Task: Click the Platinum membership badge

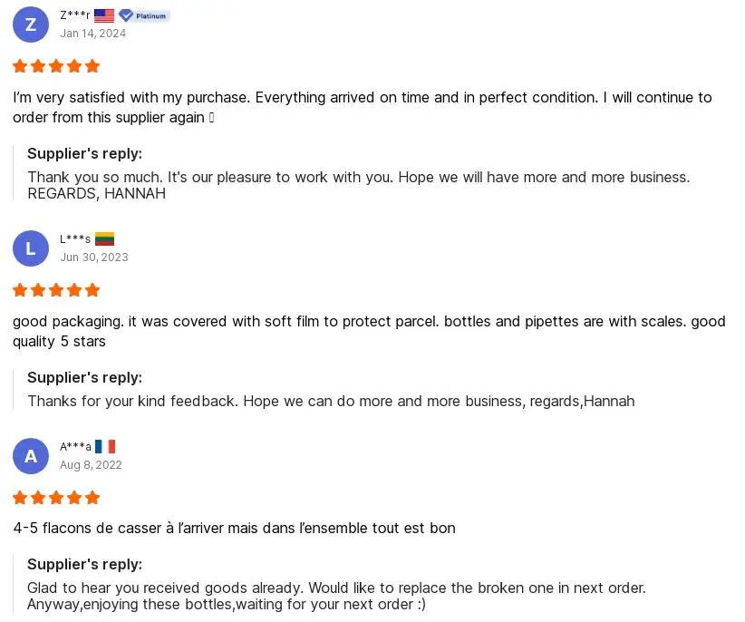Action: pos(144,15)
